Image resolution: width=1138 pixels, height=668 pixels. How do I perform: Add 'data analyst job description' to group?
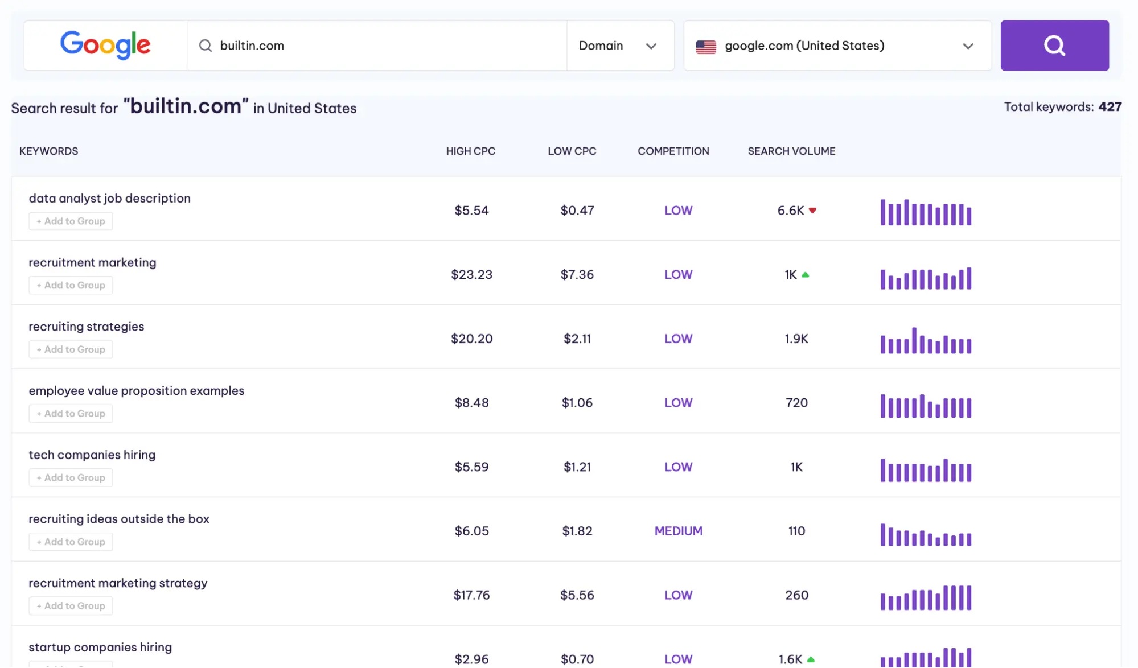click(71, 221)
